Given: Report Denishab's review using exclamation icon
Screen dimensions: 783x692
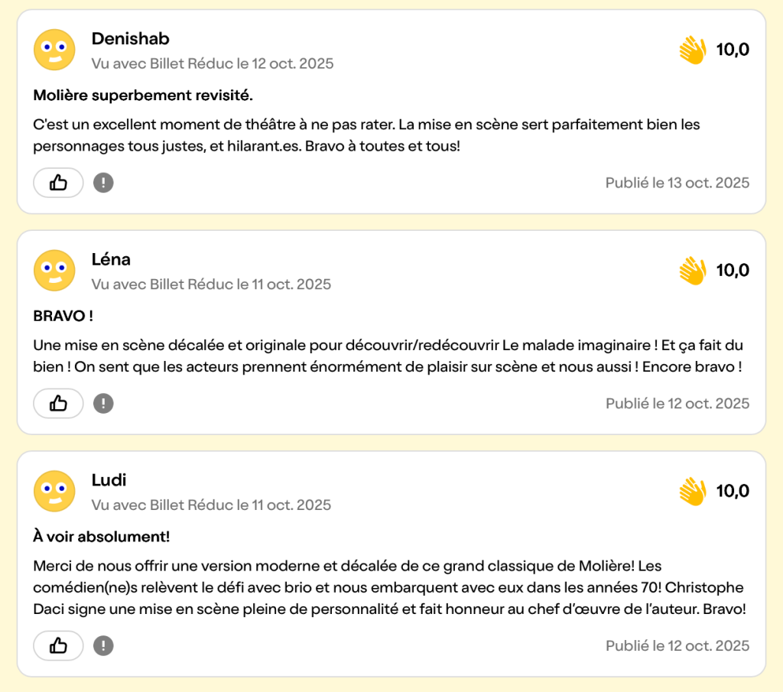Looking at the screenshot, I should [x=103, y=183].
